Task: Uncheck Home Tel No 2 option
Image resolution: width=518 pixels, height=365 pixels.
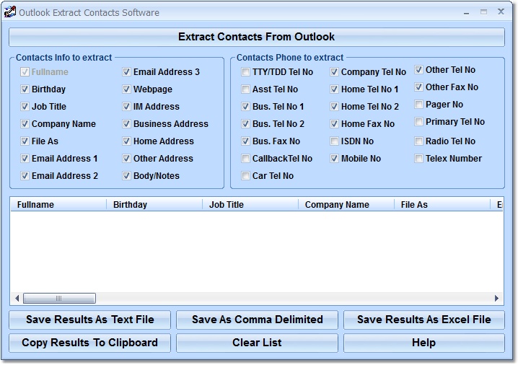Action: (334, 106)
